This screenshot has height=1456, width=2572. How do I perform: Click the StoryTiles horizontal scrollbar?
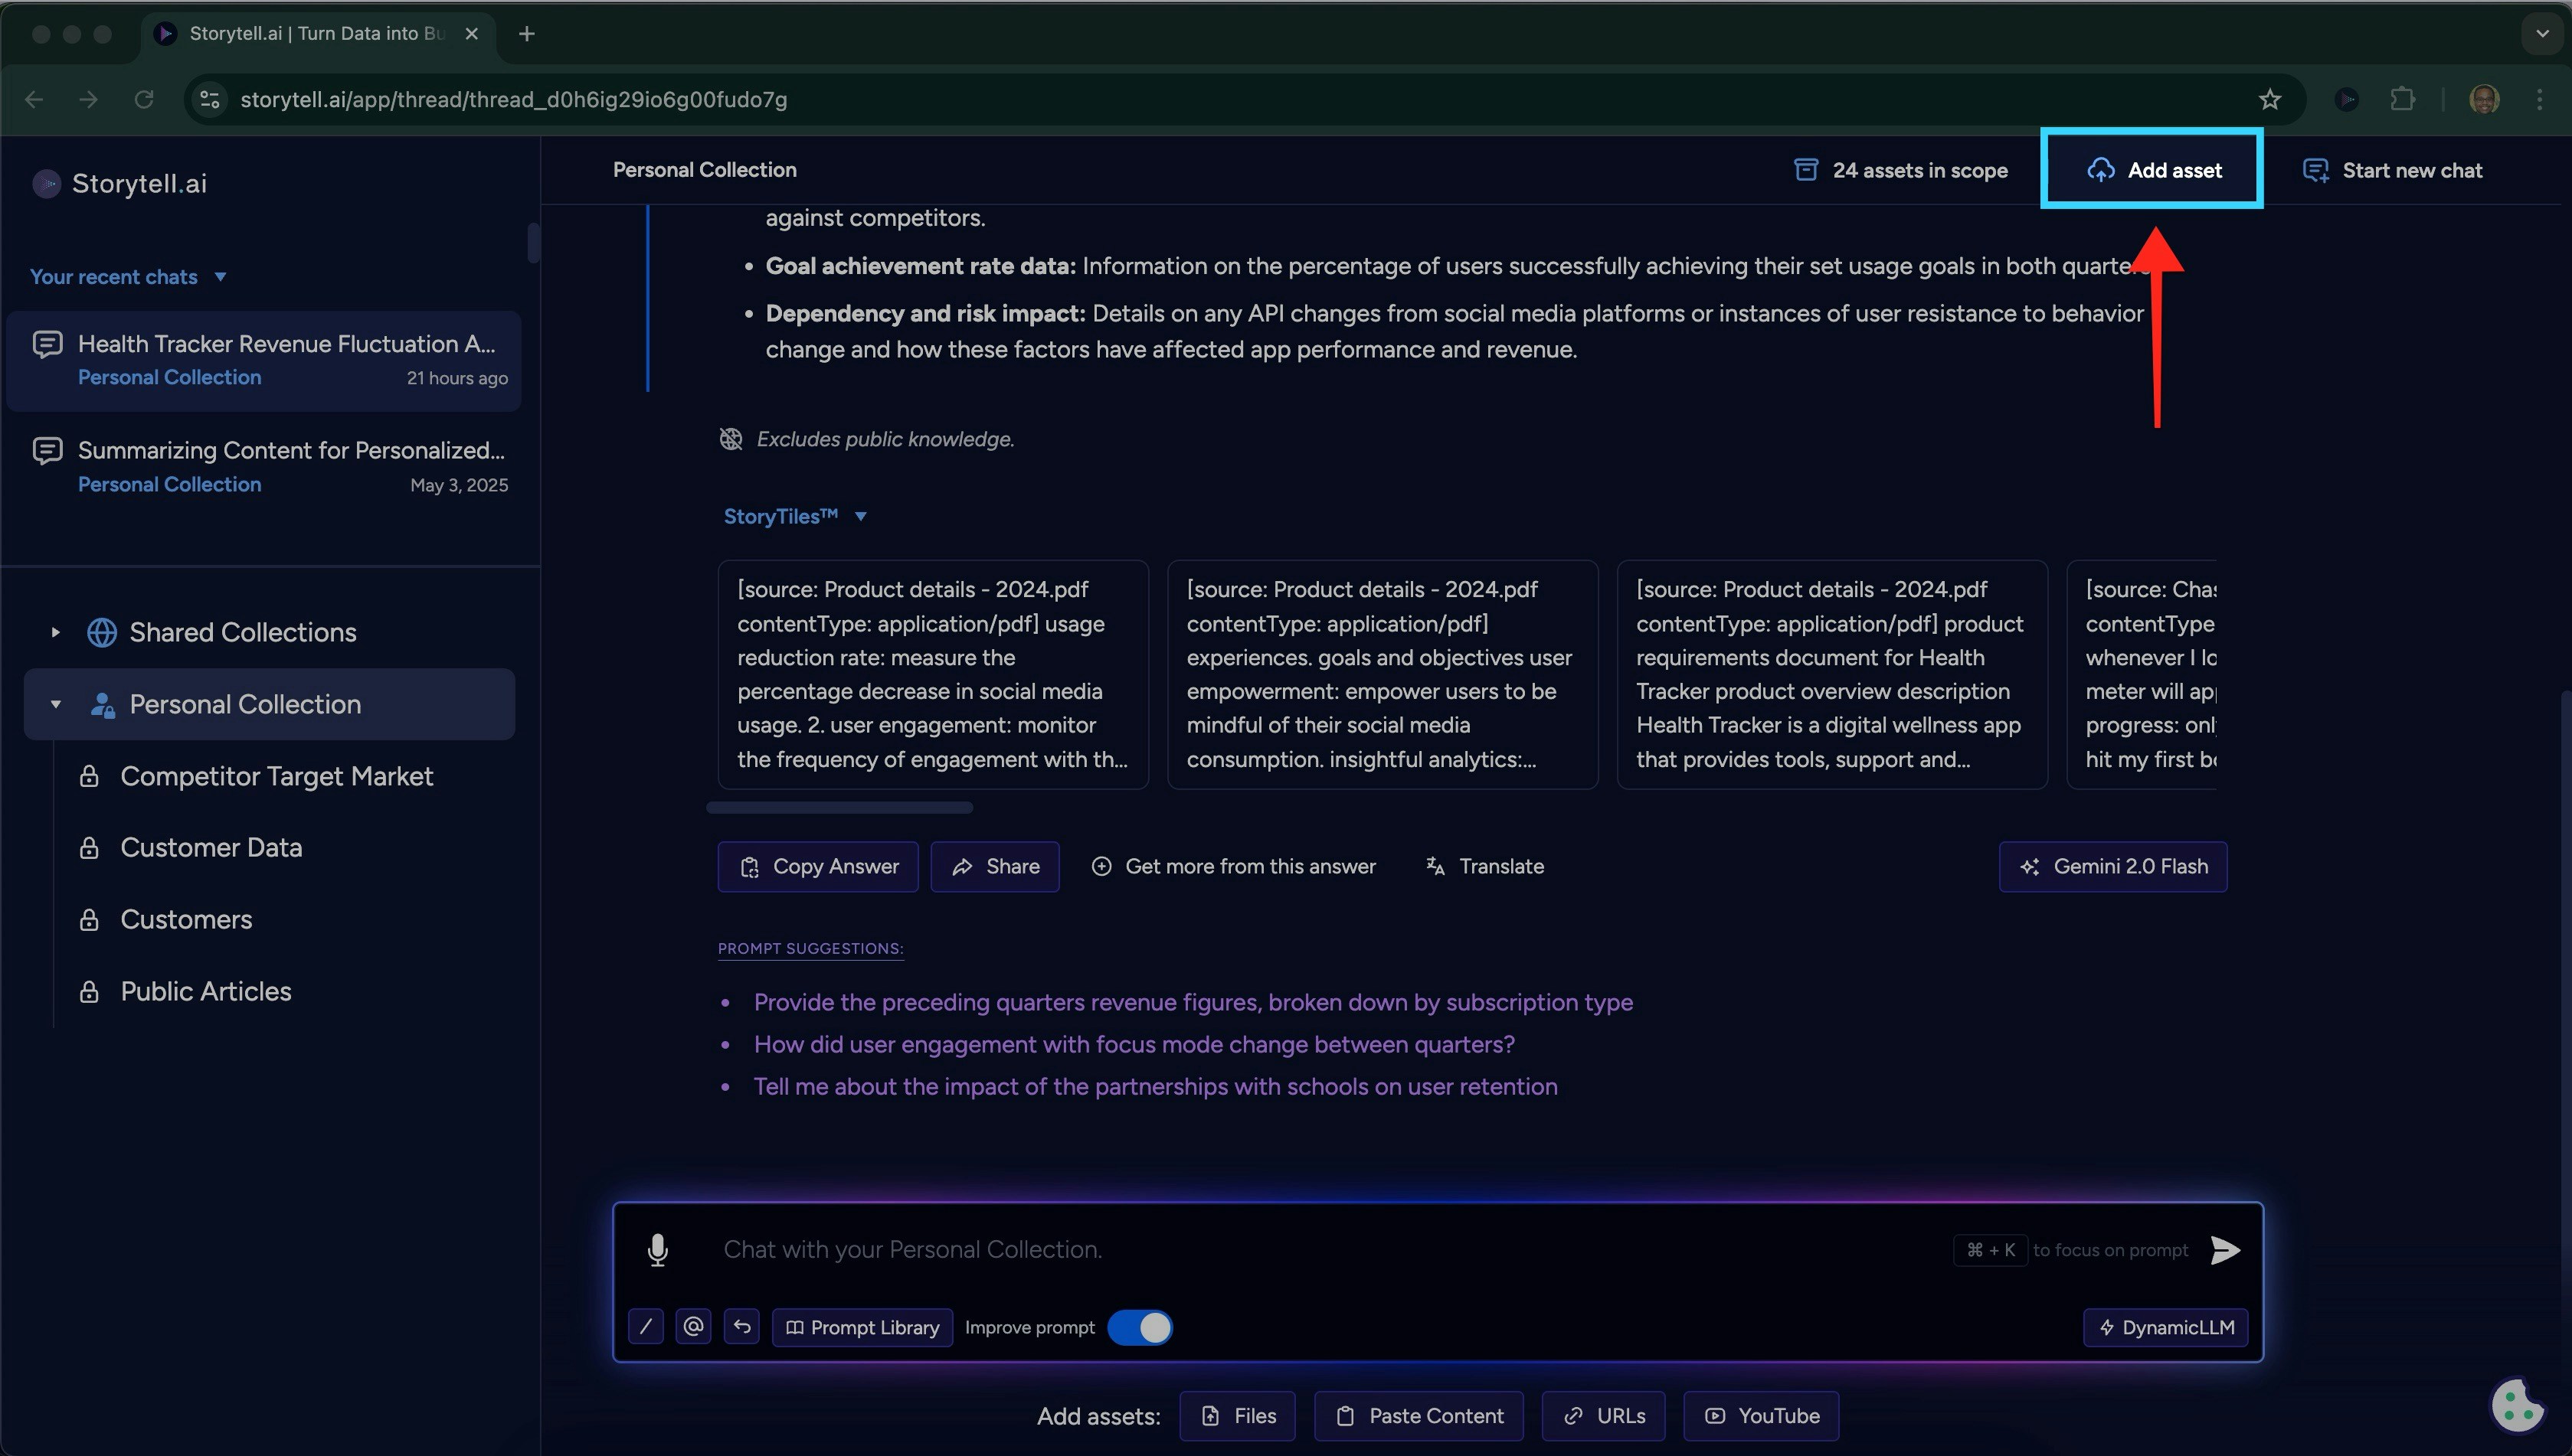point(839,808)
